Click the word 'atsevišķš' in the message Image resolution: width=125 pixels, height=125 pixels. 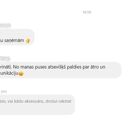click(x=57, y=67)
